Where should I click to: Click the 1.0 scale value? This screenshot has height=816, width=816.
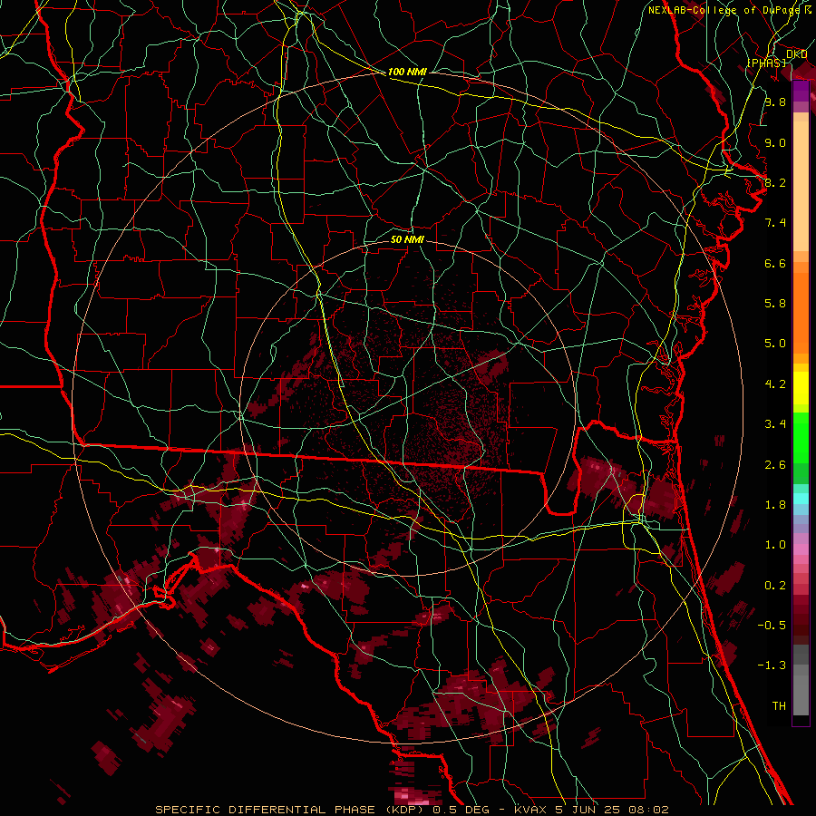[x=775, y=545]
